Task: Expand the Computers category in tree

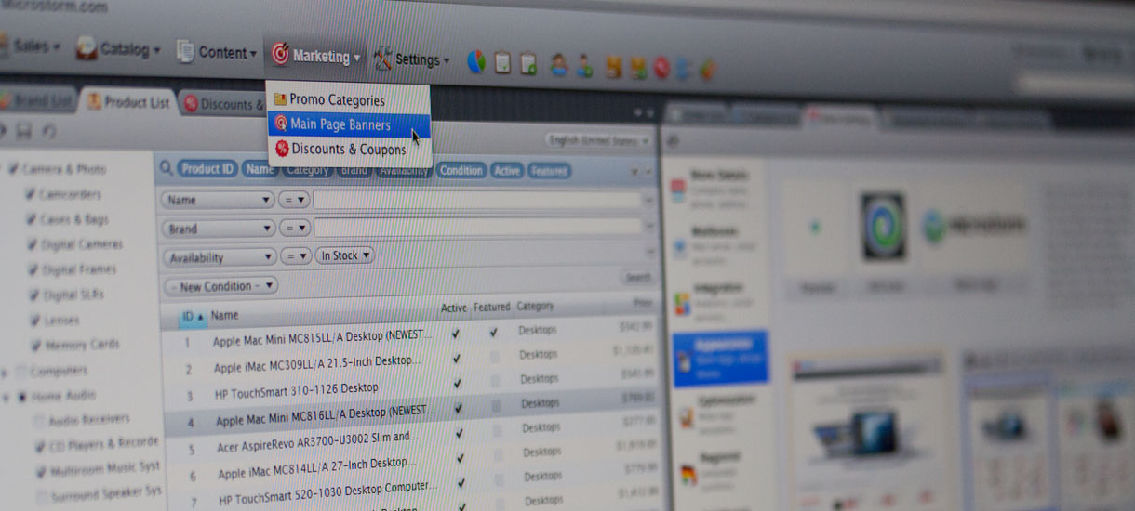Action: [6, 371]
